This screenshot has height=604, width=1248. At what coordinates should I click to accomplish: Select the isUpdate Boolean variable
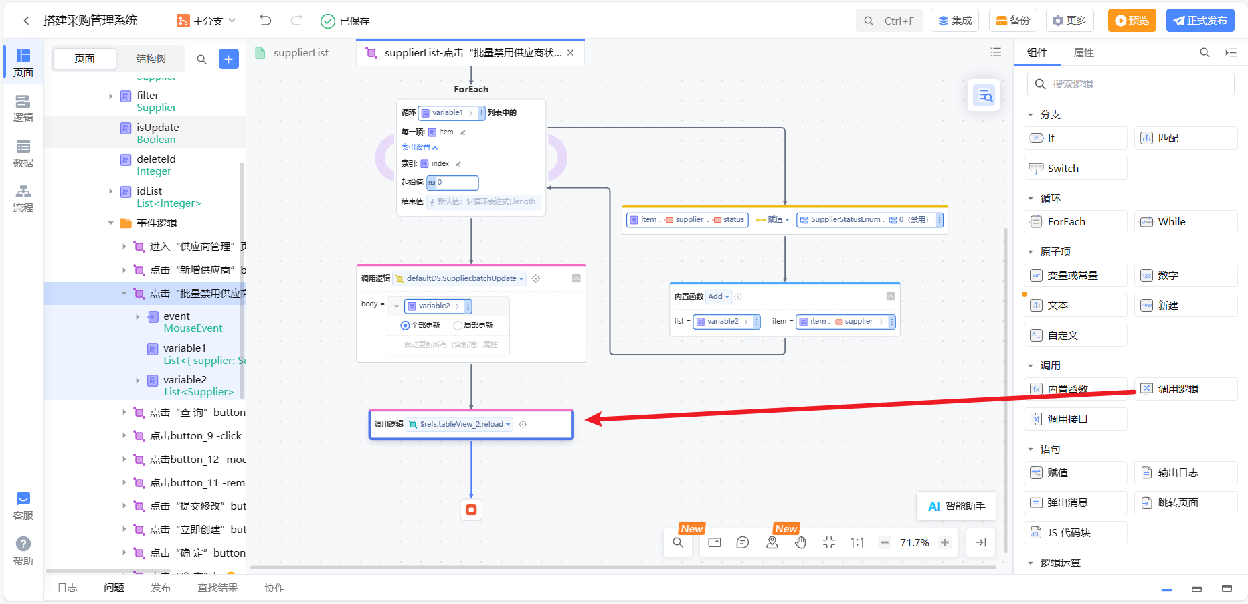click(x=145, y=133)
